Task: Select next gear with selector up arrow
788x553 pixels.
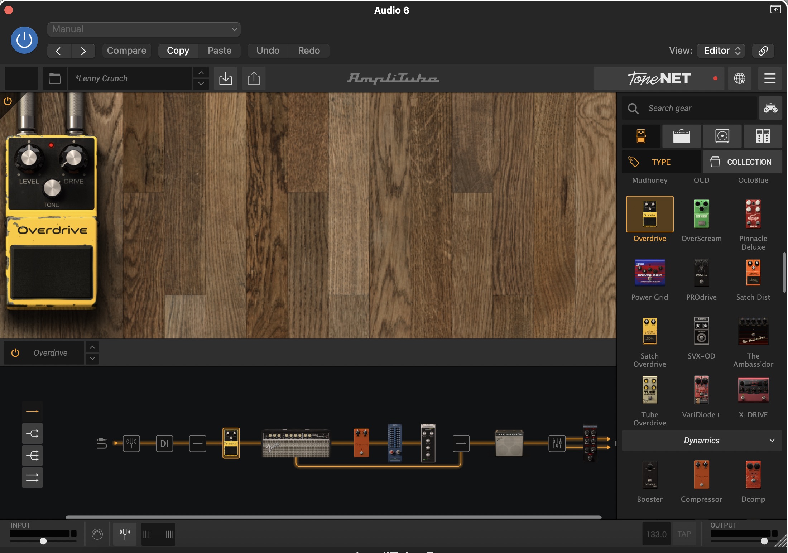Action: point(92,347)
